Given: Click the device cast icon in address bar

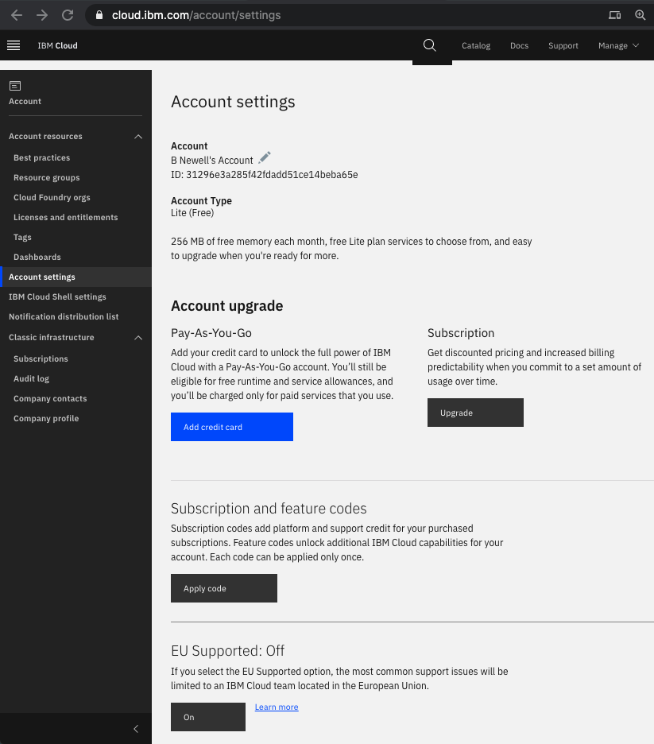Looking at the screenshot, I should [614, 15].
